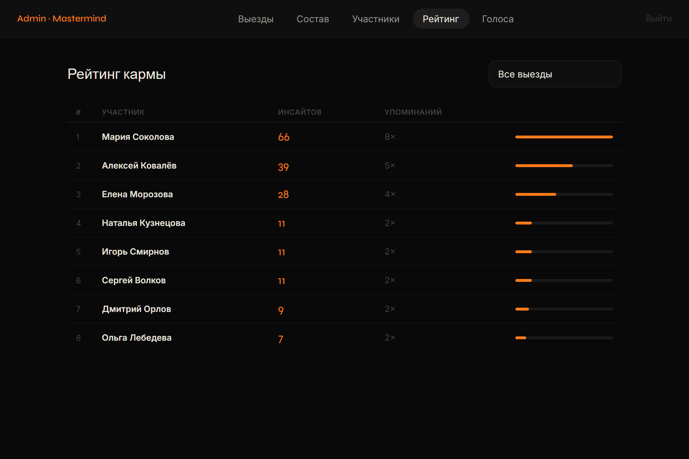
Task: Switch to the Состав tab
Action: point(313,19)
